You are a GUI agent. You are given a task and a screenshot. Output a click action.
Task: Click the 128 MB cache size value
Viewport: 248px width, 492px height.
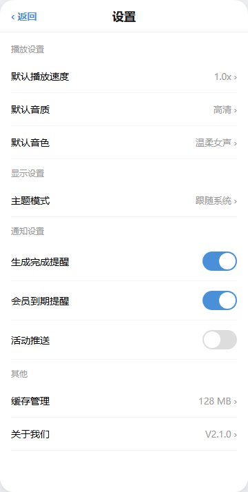point(215,401)
